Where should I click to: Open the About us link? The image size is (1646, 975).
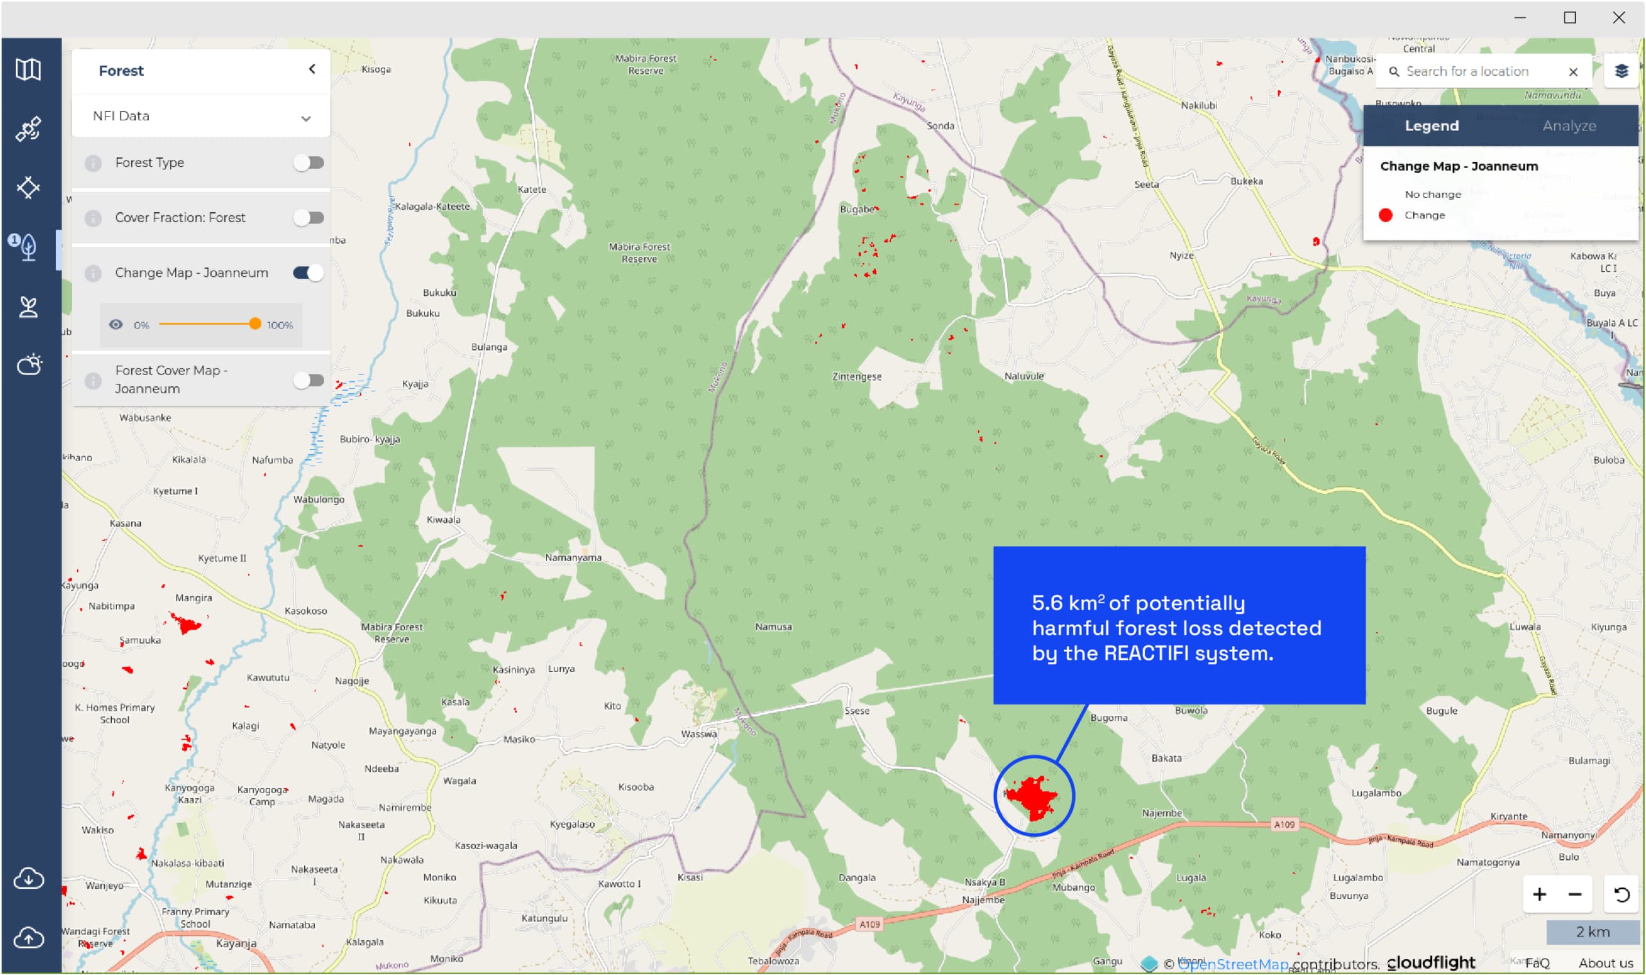[1605, 963]
